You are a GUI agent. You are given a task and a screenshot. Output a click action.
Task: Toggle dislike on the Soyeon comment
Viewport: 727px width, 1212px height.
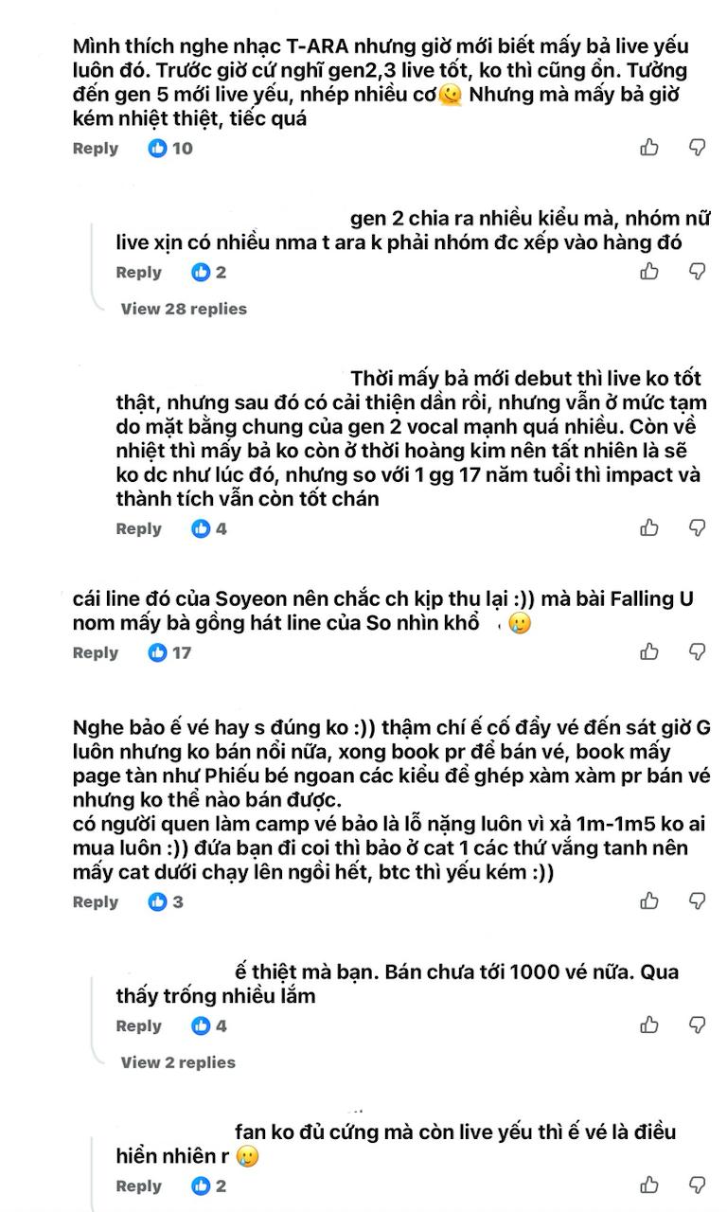[x=697, y=651]
